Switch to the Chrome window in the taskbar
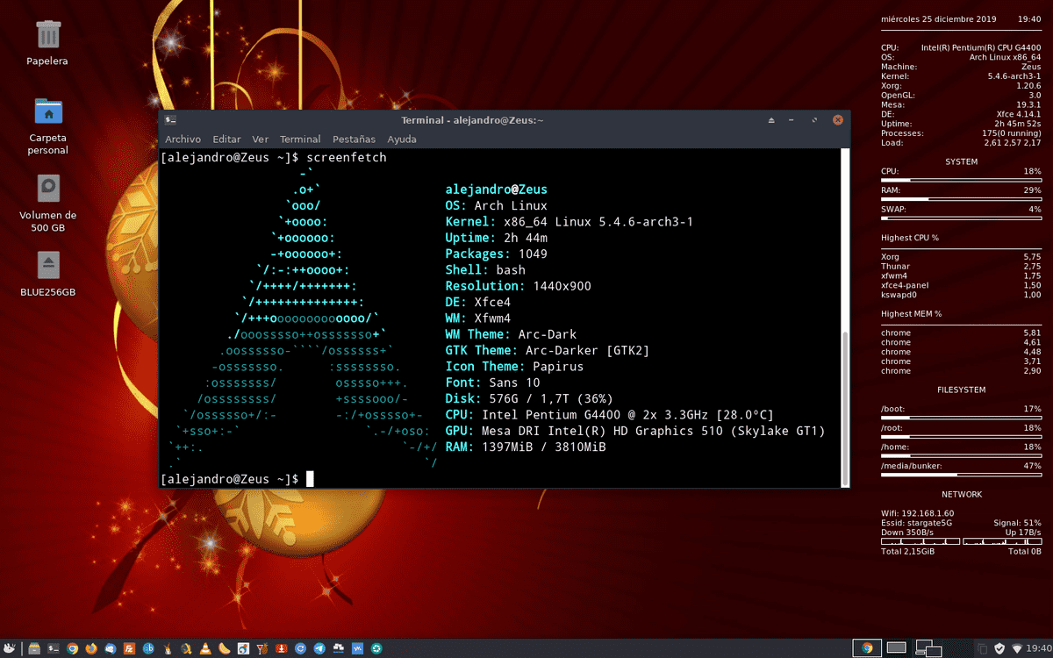The width and height of the screenshot is (1053, 658). coord(867,648)
